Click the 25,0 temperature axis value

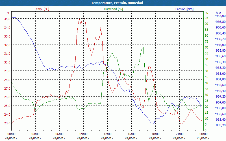(x=7, y=106)
